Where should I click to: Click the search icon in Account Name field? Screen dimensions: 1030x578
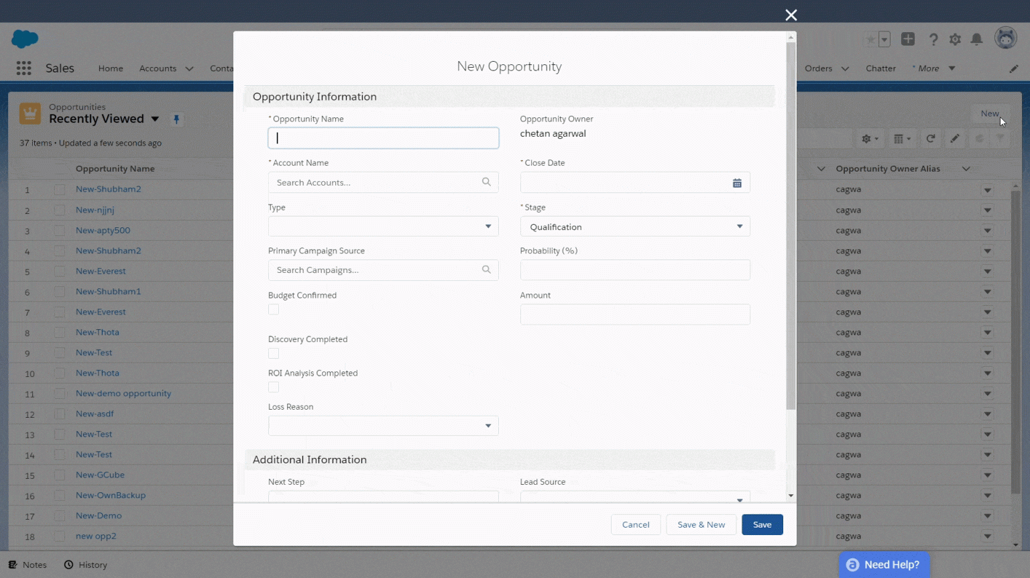[486, 182]
